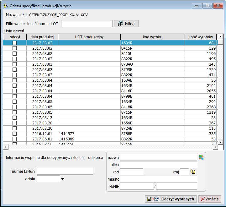The width and height of the screenshot is (226, 207).
Task: Click 8799E cell with quantity 401
Action: pyautogui.click(x=153, y=96)
